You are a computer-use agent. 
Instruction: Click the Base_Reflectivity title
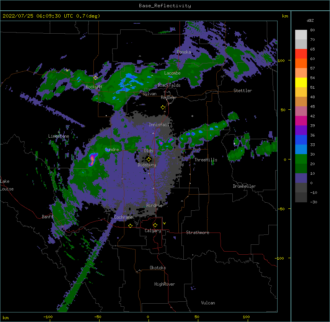pos(165,6)
